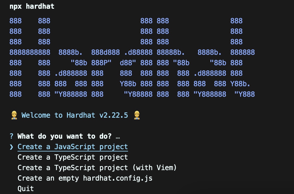Click the word Welcome in greeting line
294x194 pixels.
[36, 115]
